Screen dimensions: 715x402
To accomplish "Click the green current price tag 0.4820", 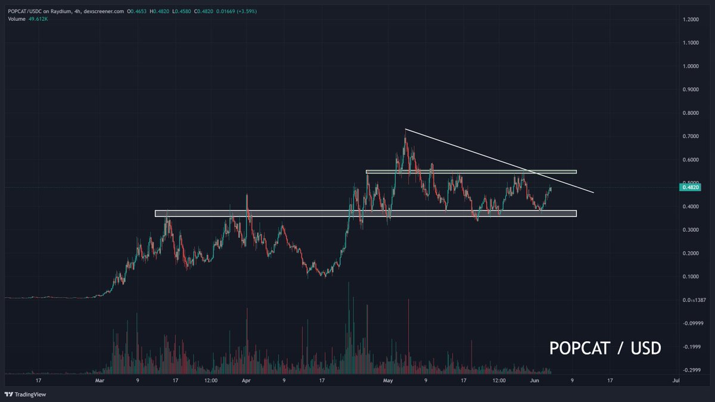I will pyautogui.click(x=690, y=188).
